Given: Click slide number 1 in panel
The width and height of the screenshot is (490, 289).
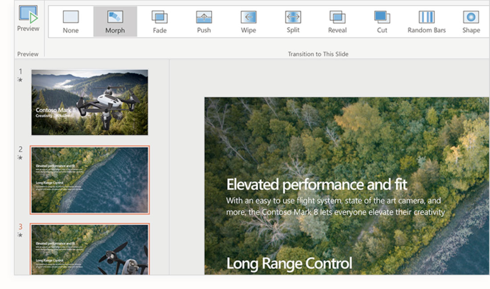Looking at the screenshot, I should 20,72.
